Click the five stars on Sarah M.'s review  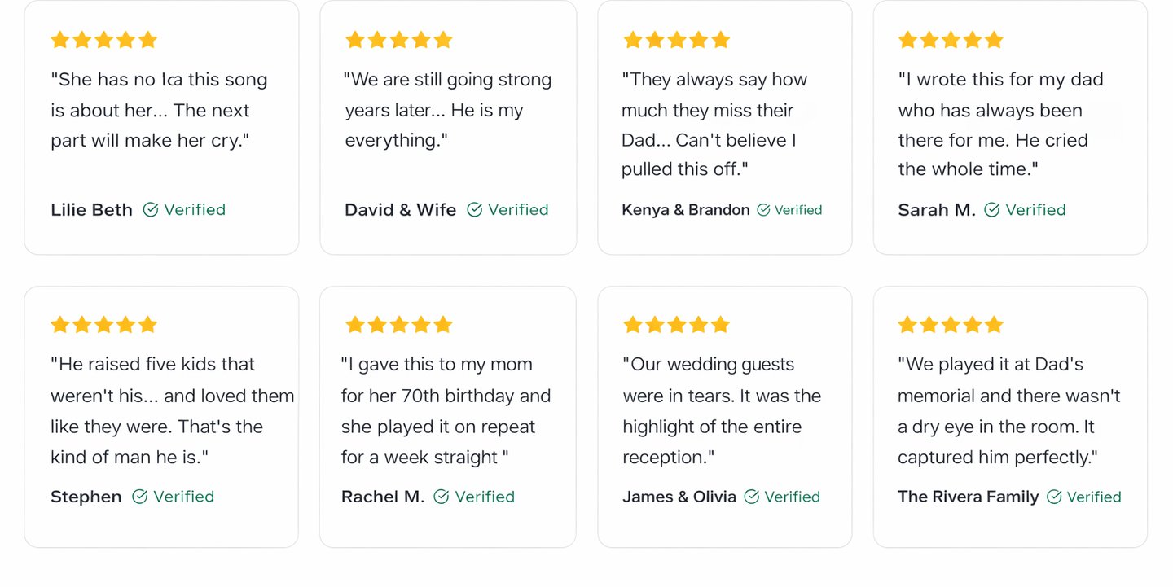(951, 40)
